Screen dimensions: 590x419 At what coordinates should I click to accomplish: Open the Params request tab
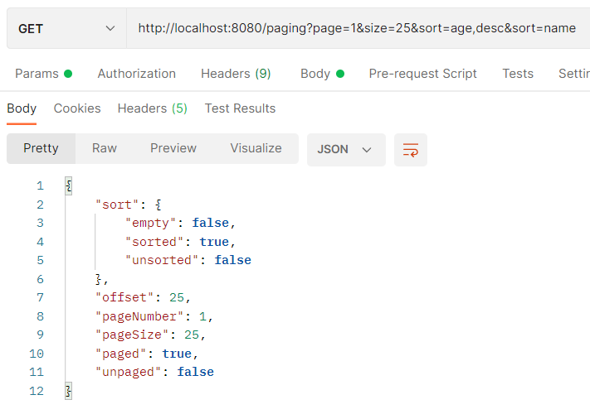[43, 74]
